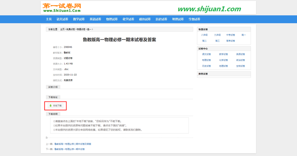Open 中考试卷 in the sidebar
Image resolution: width=297 pixels, height=156 pixels.
coord(231,35)
